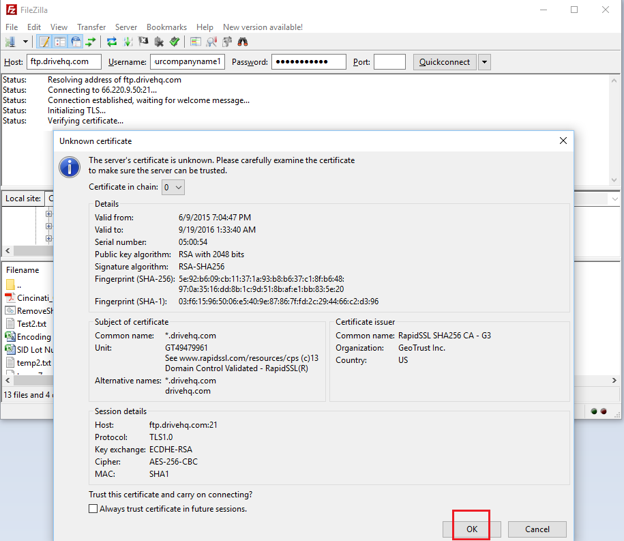This screenshot has height=541, width=624.
Task: Open the Transfer menu
Action: (91, 27)
